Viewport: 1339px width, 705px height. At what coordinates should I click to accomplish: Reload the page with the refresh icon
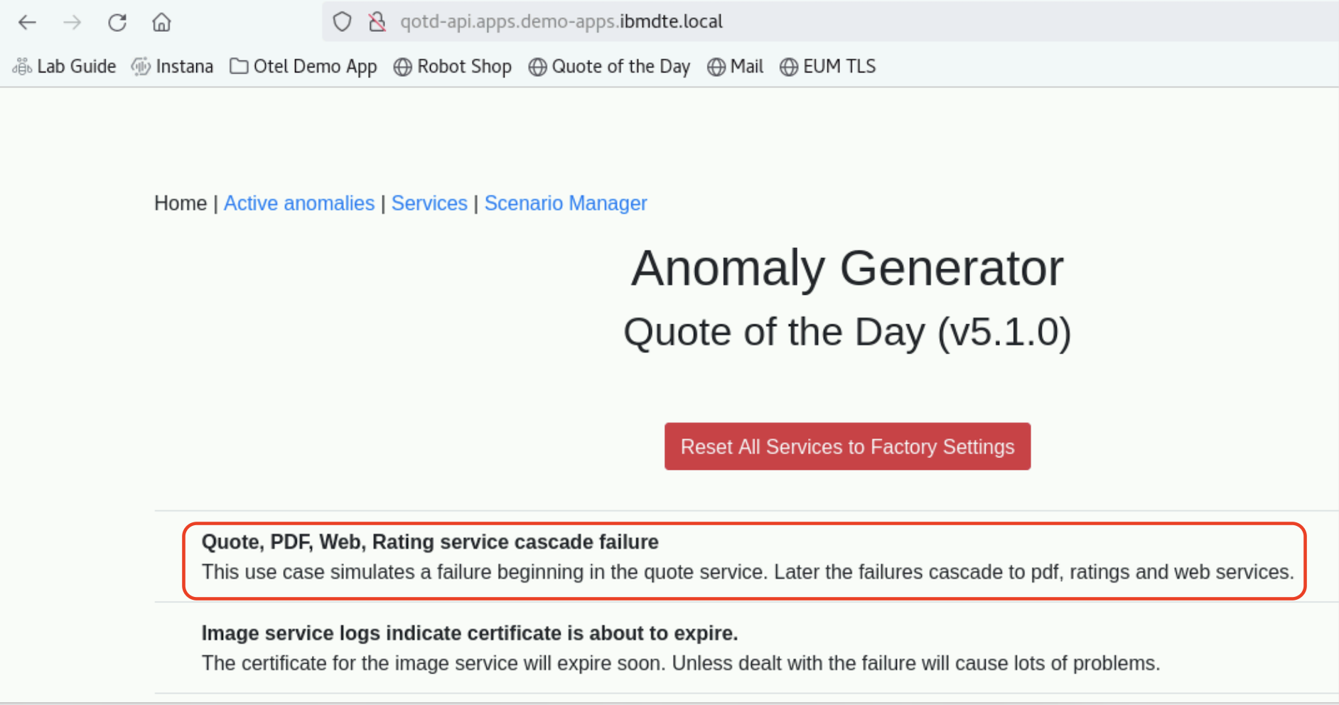click(117, 23)
